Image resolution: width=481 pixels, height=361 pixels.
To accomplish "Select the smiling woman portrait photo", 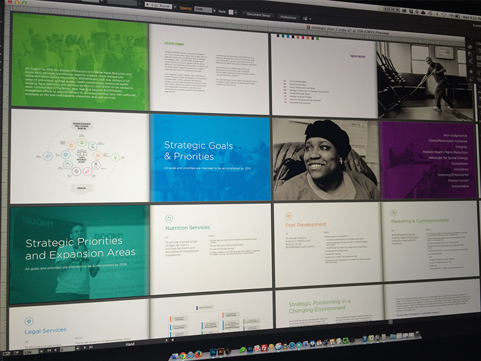I will [326, 159].
